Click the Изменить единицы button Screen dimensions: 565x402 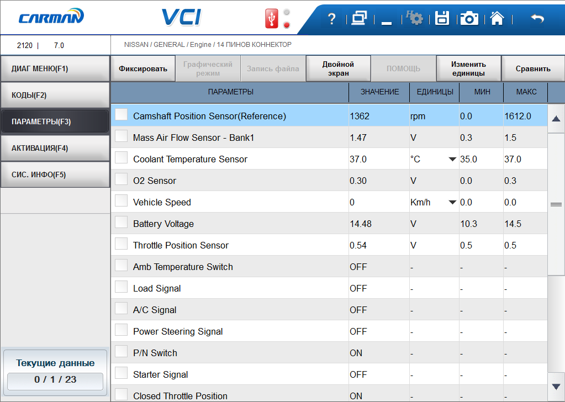[469, 68]
